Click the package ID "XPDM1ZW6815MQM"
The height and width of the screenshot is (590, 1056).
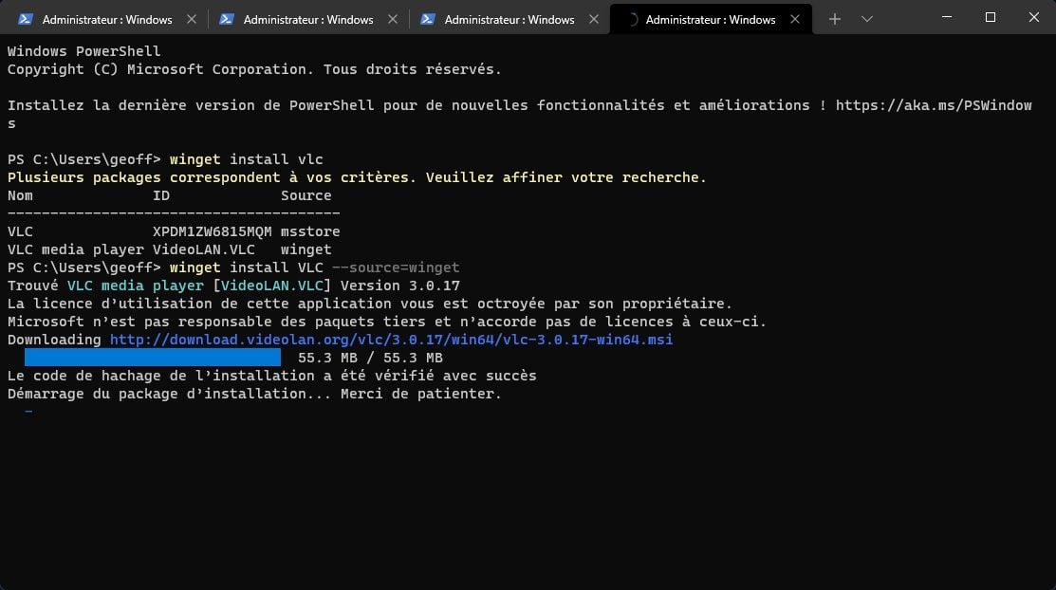(x=213, y=231)
